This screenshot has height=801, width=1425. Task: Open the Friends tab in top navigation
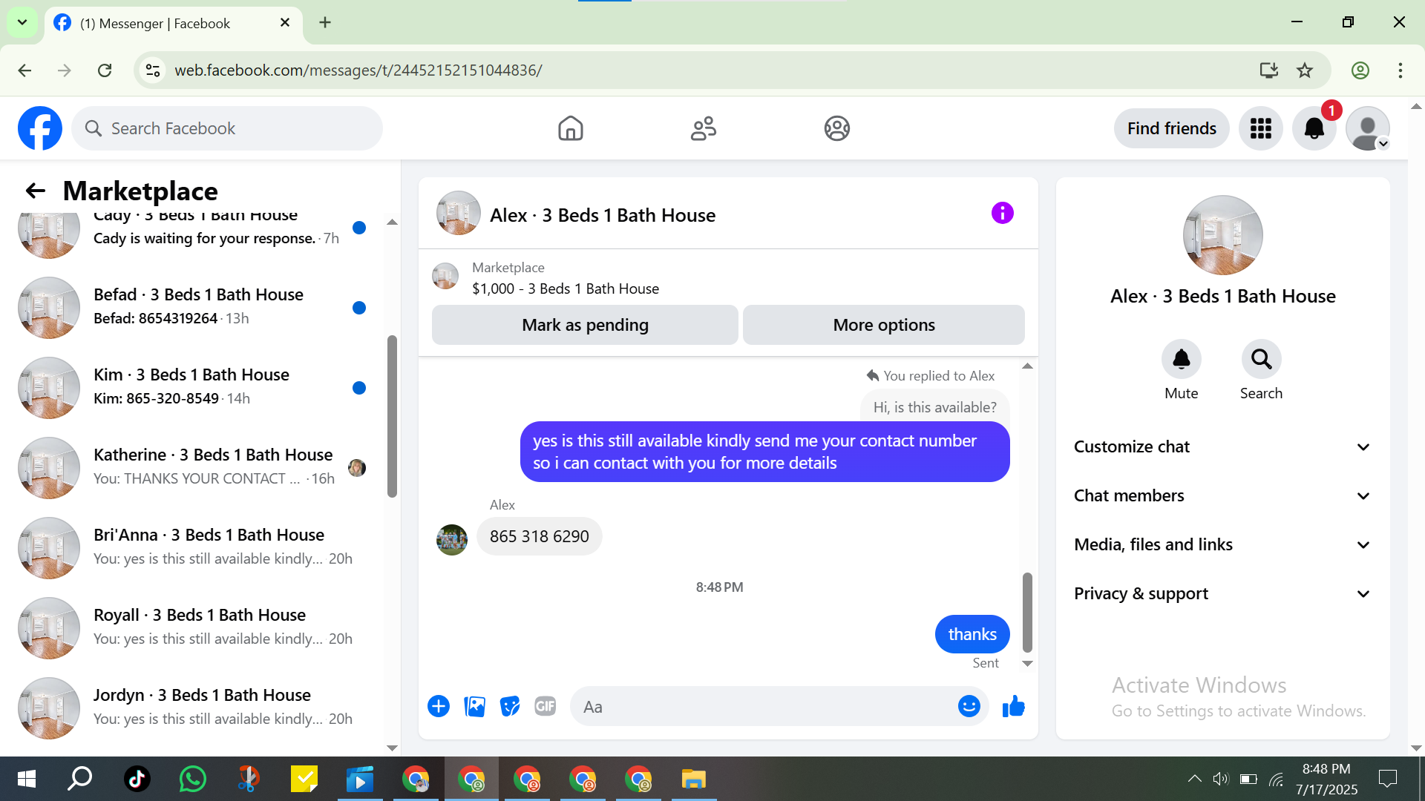[703, 128]
